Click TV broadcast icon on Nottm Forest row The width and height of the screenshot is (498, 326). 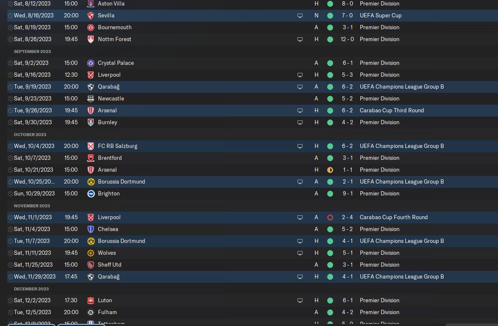coord(300,39)
